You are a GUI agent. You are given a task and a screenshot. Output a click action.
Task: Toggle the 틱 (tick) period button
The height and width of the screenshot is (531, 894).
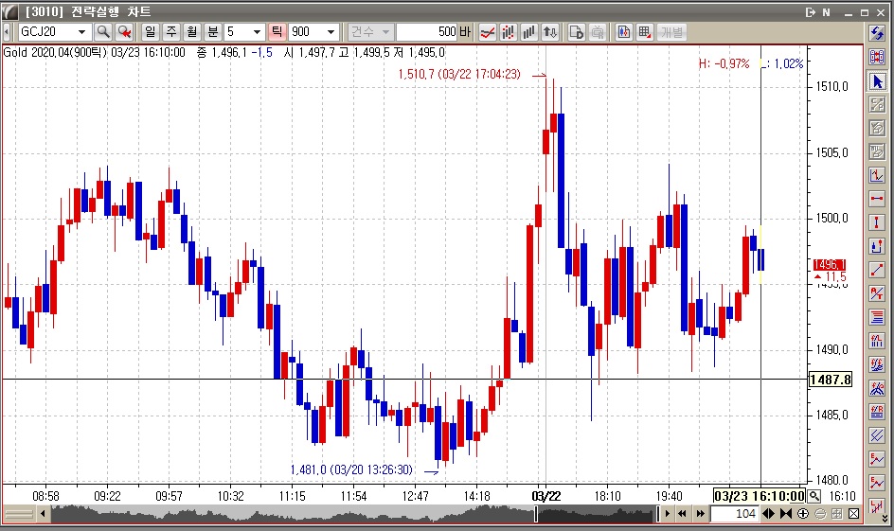[x=277, y=32]
